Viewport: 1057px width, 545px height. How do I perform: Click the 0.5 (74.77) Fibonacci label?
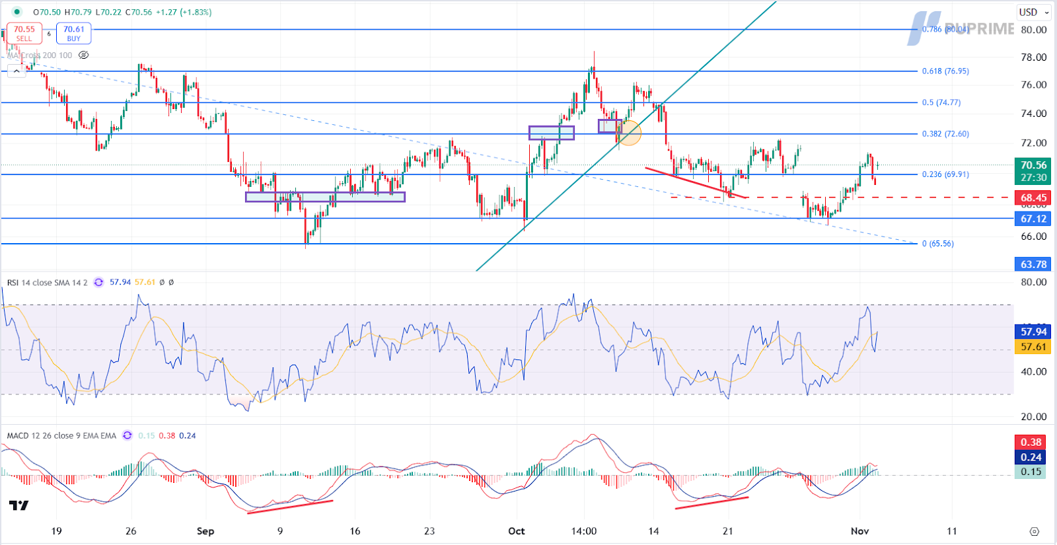click(x=941, y=102)
